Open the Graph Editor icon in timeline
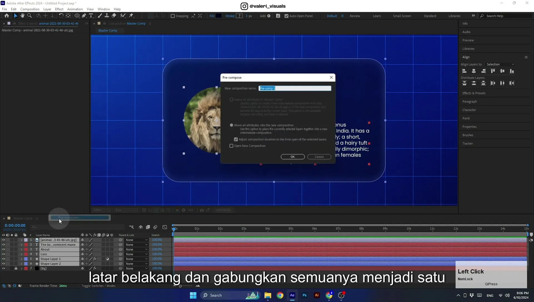Viewport: 534px width, 302px height. click(x=165, y=227)
